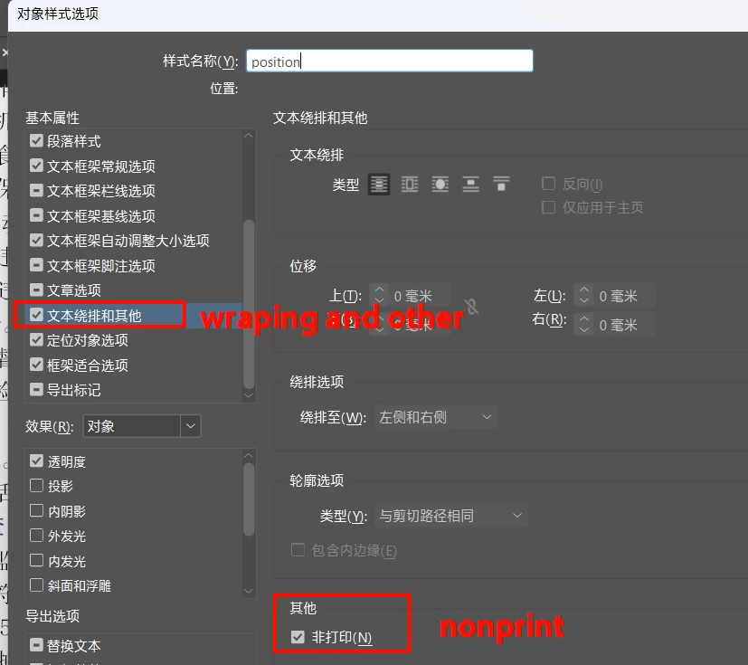Viewport: 748px width, 665px height.
Task: Click basic attributes list scrollbar thumb
Action: coord(249,304)
